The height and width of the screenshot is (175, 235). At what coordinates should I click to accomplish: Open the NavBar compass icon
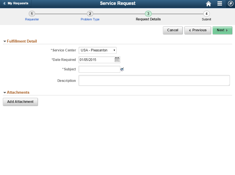point(230,3)
